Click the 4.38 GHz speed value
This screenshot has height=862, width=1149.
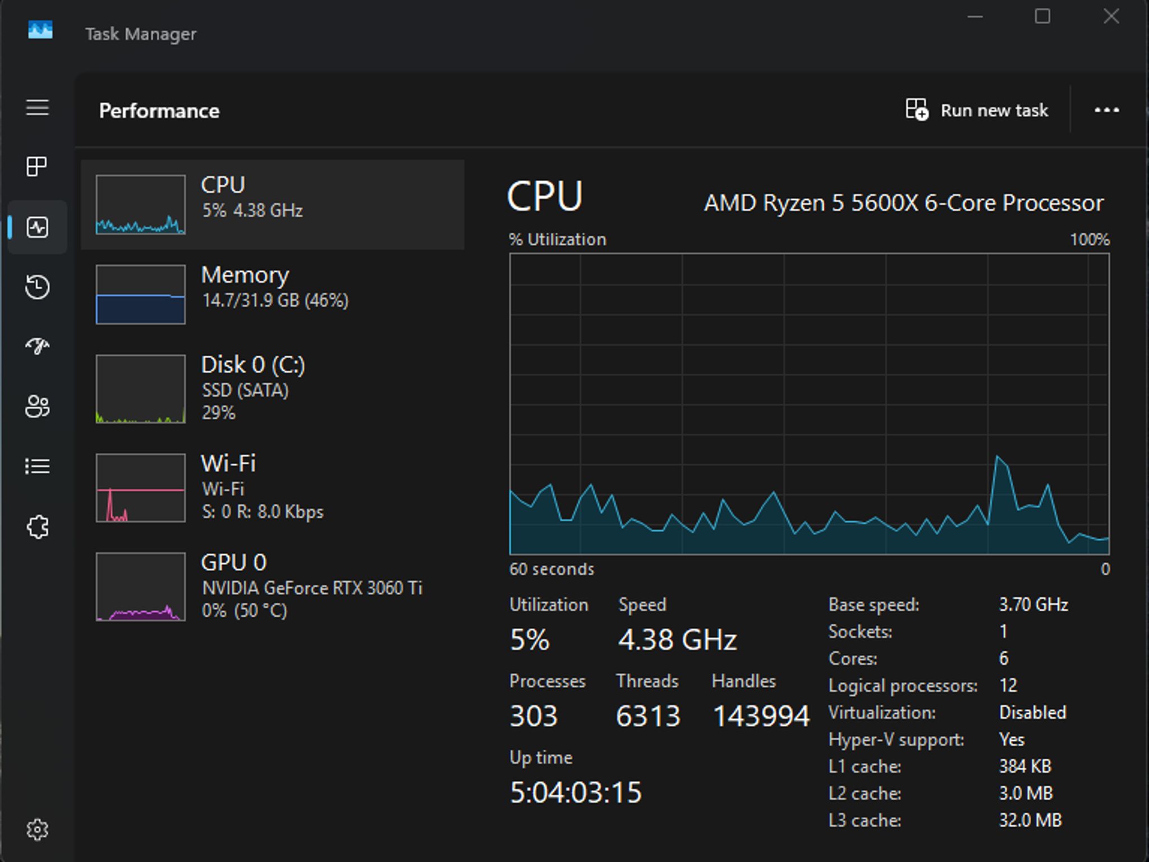[x=677, y=640]
